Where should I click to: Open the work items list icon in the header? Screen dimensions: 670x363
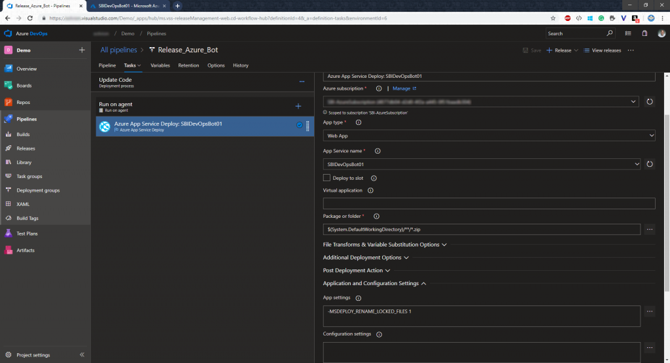click(628, 33)
